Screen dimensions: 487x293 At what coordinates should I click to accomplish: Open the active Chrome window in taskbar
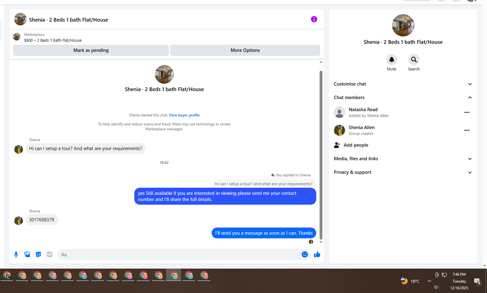tap(174, 275)
